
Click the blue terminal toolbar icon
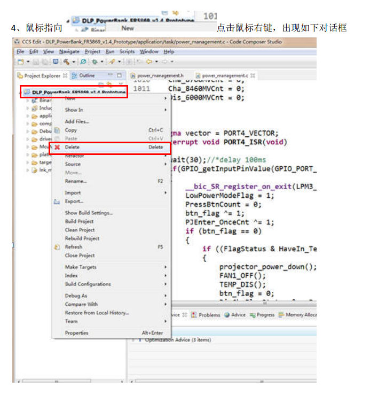56,61
